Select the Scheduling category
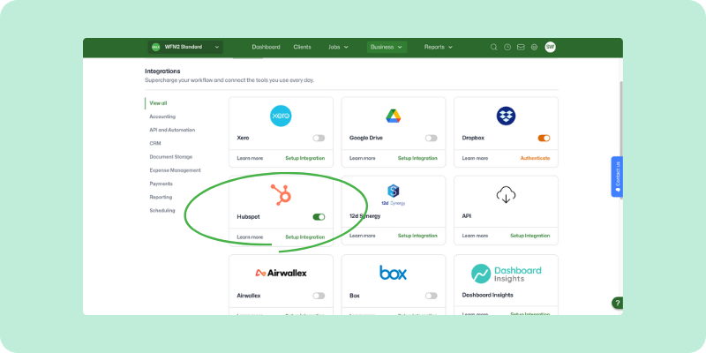The height and width of the screenshot is (353, 706). 162,211
